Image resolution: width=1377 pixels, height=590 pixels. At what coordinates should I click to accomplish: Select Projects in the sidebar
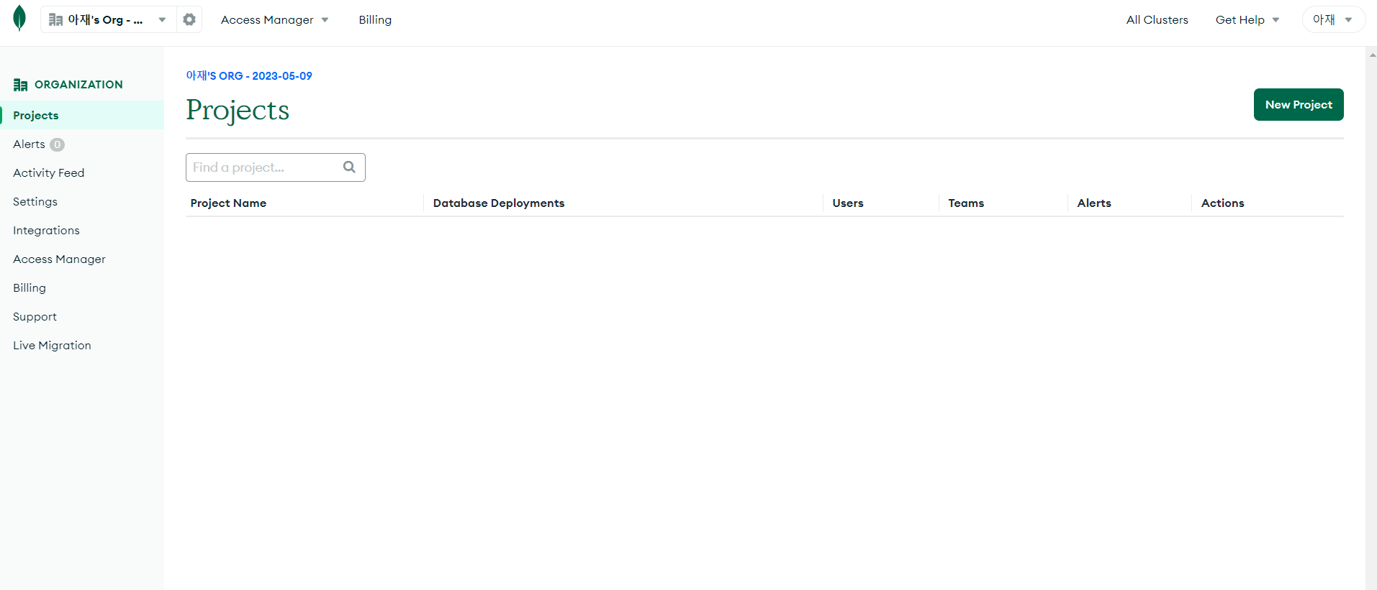82,115
